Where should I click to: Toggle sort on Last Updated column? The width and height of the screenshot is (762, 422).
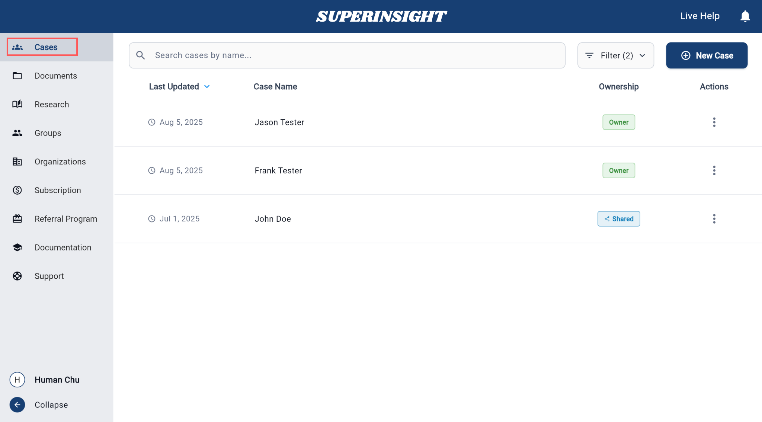179,87
